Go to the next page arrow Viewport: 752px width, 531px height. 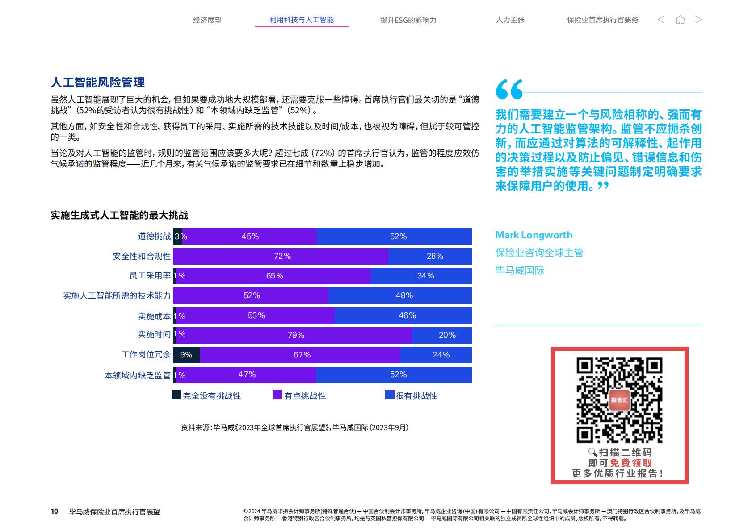point(698,19)
